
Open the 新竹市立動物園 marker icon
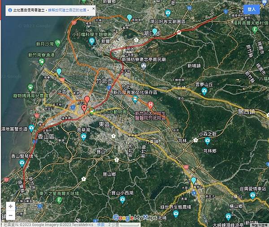click(x=92, y=111)
